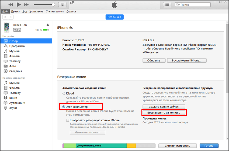
Task: Open the Справка menu
Action: [x=71, y=11]
